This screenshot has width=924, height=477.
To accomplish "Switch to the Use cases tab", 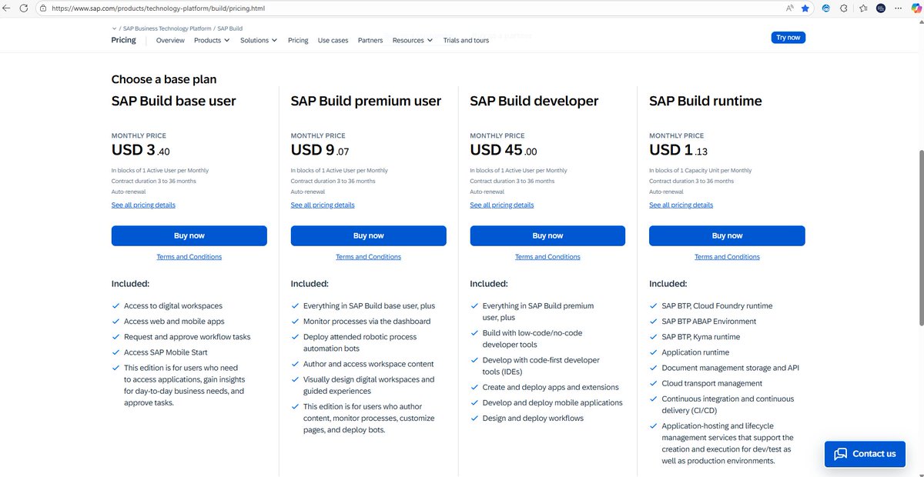I will pyautogui.click(x=333, y=40).
